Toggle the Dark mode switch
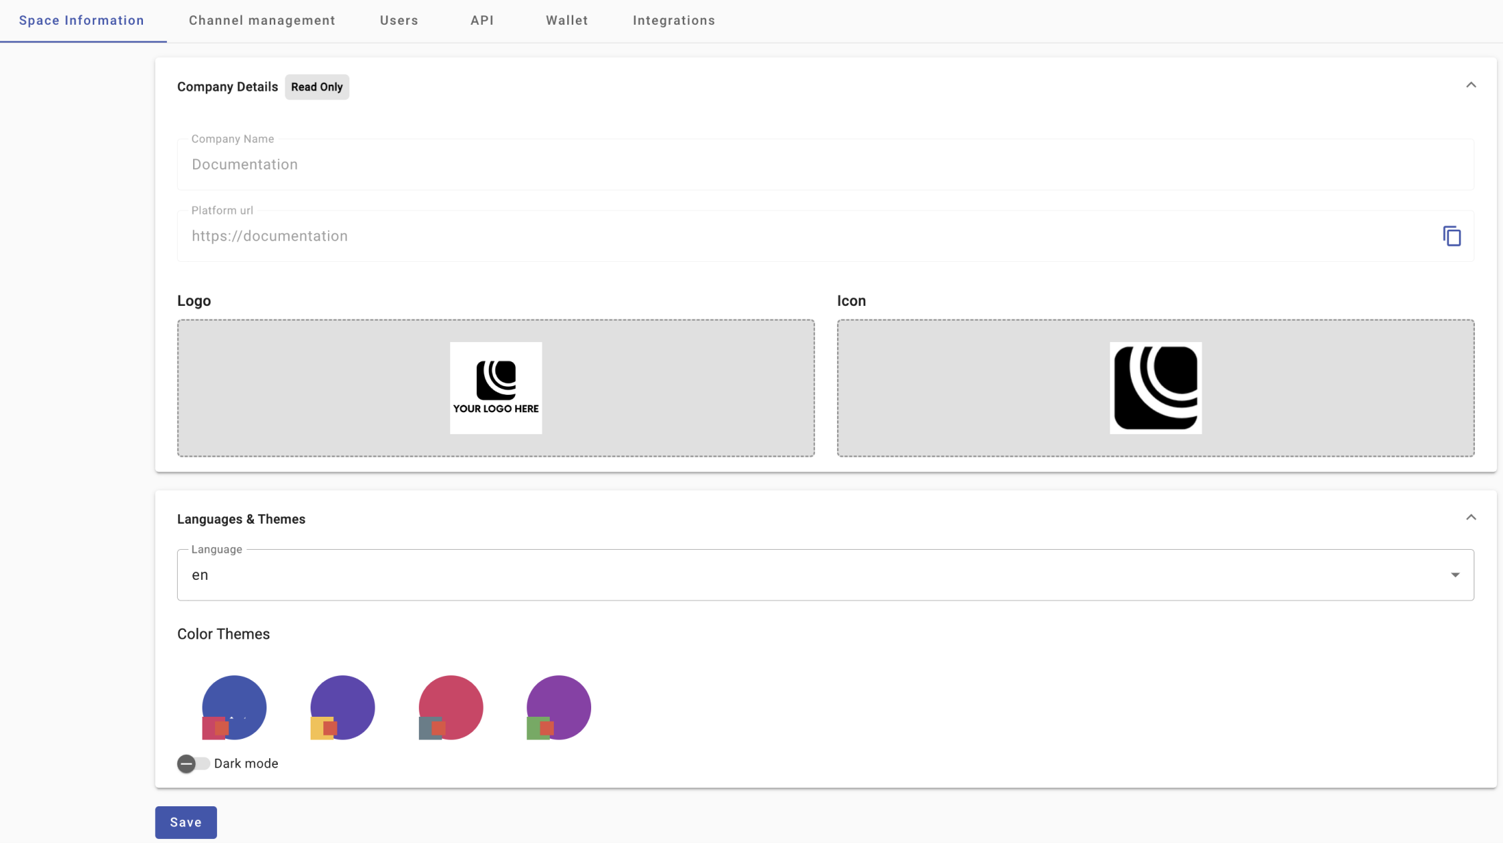Image resolution: width=1503 pixels, height=843 pixels. coord(193,764)
